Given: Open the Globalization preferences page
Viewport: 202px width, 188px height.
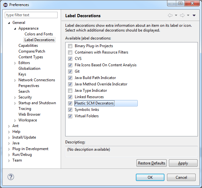Looking at the screenshot, I should pos(29,69).
